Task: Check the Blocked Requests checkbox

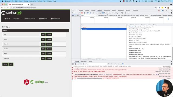Action: point(162,15)
